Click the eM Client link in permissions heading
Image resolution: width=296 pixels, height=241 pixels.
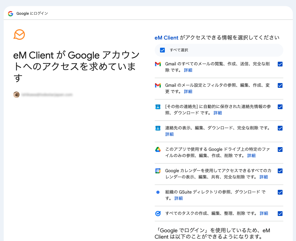[166, 38]
